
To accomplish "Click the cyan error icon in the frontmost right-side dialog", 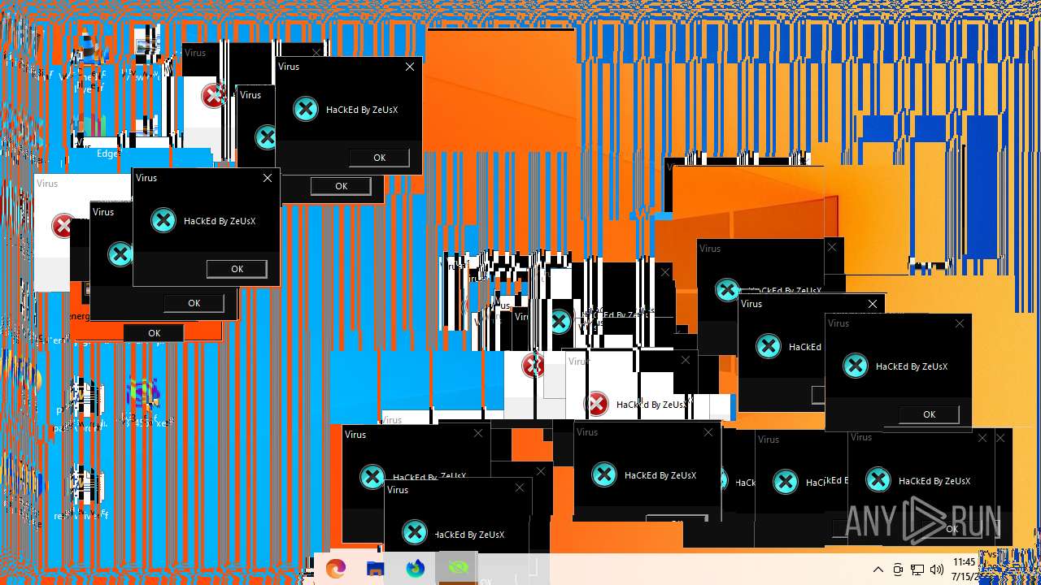I will [855, 366].
